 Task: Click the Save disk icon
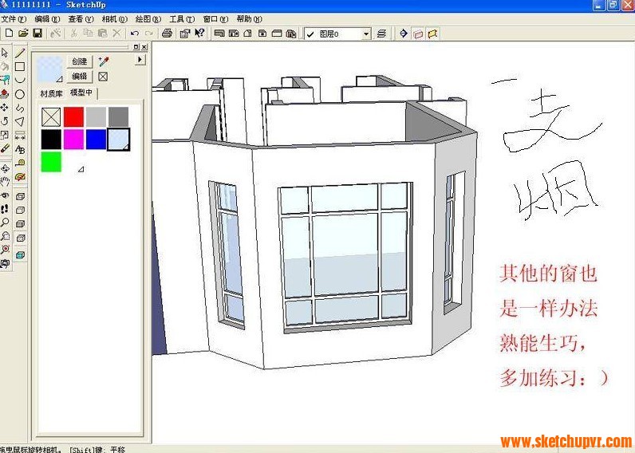pos(37,33)
